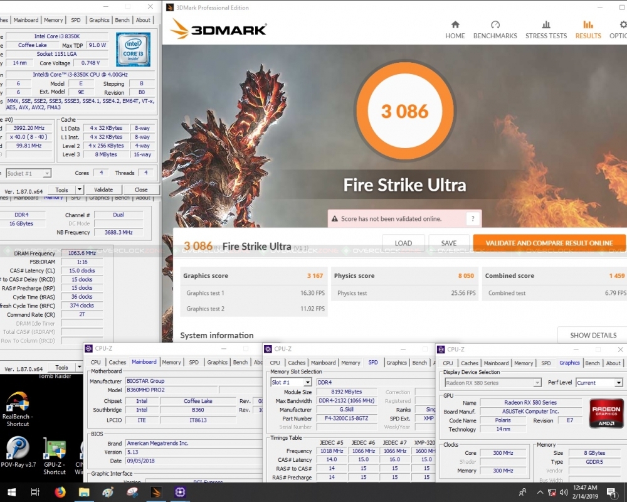Select the CPU tab in the CPU-Z Graphics window

click(x=448, y=363)
